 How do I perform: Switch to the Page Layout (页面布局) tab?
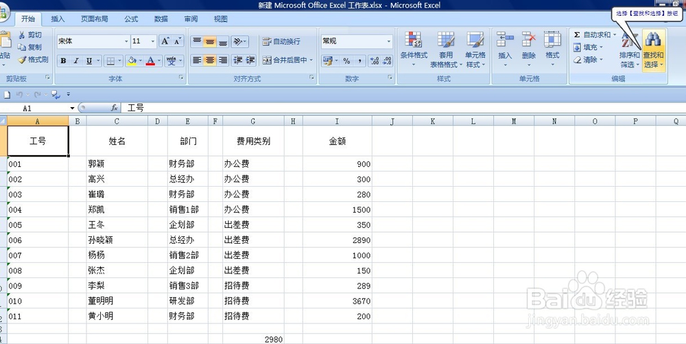click(x=95, y=19)
